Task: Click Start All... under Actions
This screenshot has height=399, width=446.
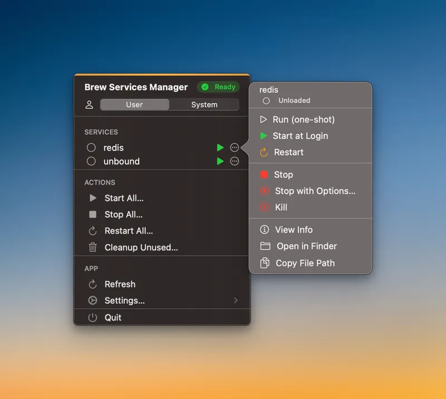Action: coord(123,198)
